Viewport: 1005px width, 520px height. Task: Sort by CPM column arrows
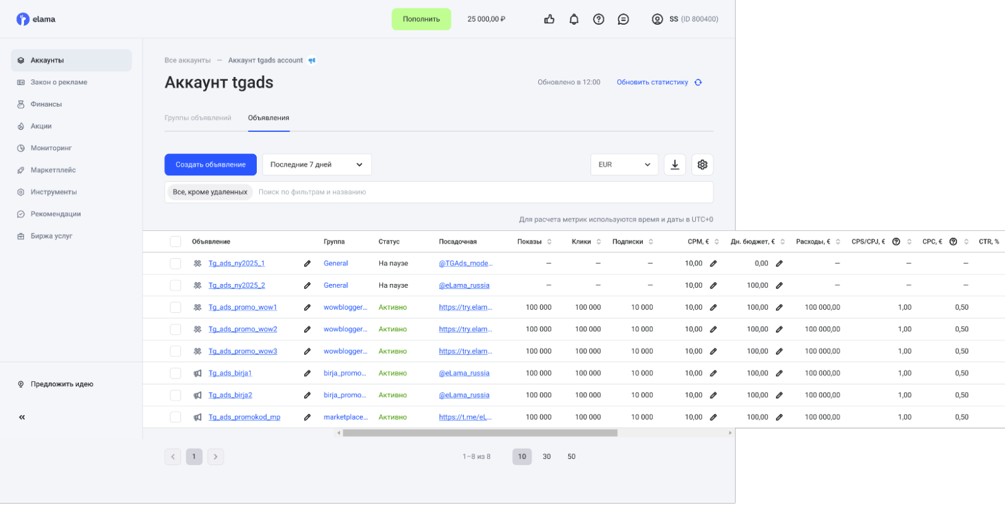point(717,242)
